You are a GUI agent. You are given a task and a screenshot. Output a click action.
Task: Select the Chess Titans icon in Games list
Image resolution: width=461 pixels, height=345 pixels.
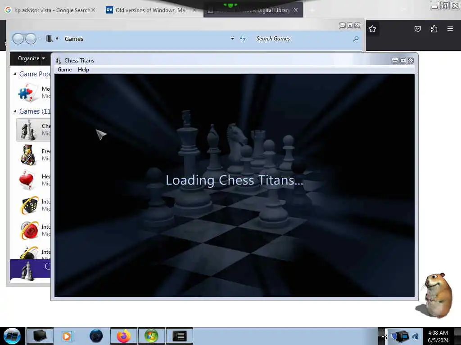28,130
